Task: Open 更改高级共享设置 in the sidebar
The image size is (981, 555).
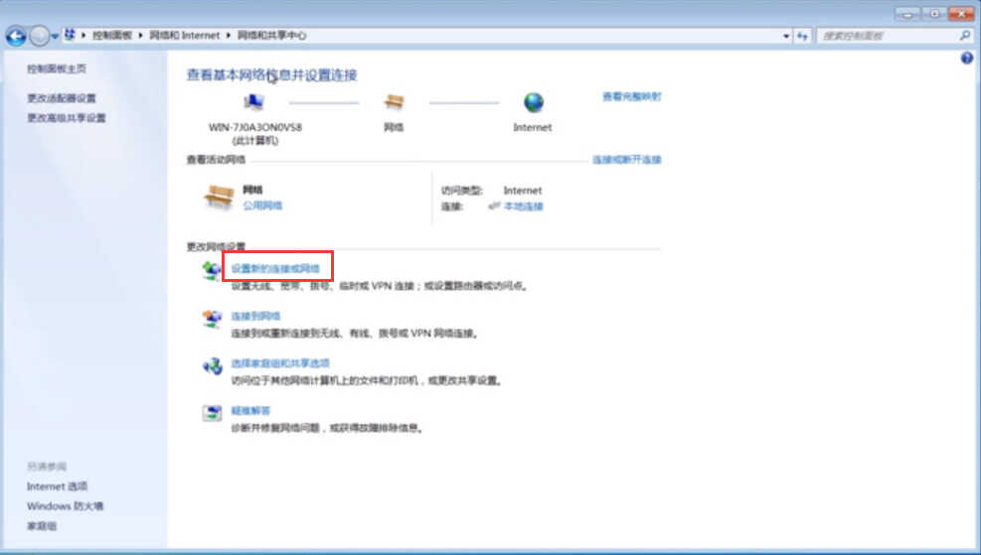Action: click(x=67, y=118)
